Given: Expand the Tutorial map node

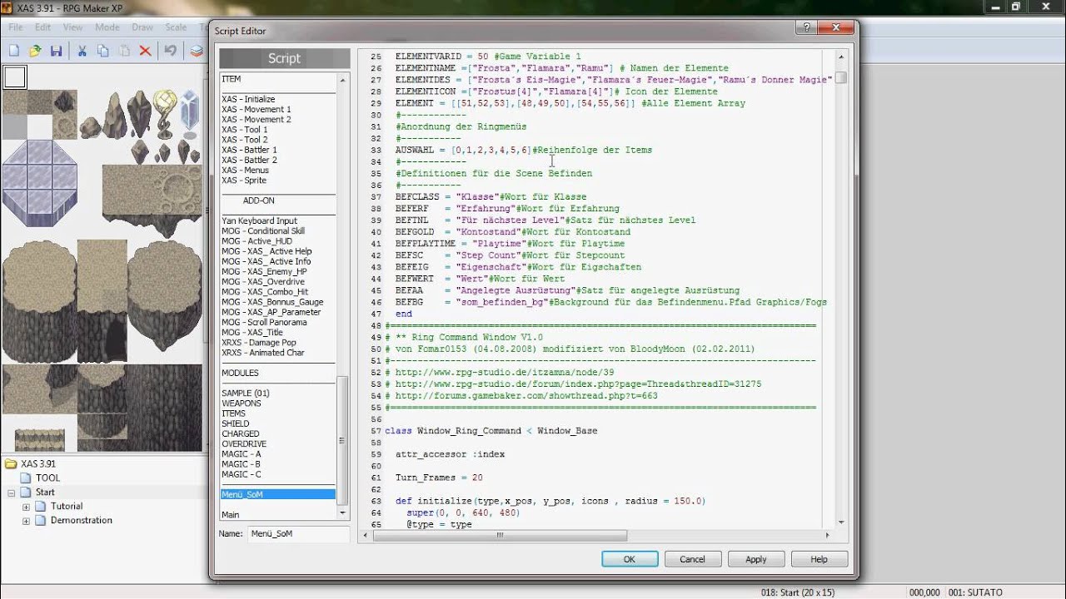Looking at the screenshot, I should (26, 507).
